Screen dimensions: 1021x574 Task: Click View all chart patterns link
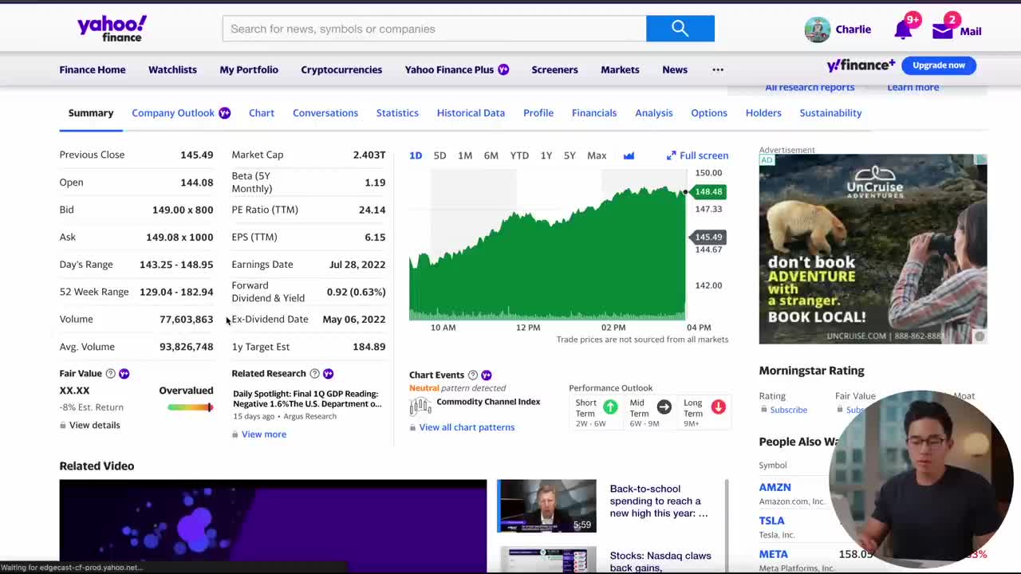[467, 427]
